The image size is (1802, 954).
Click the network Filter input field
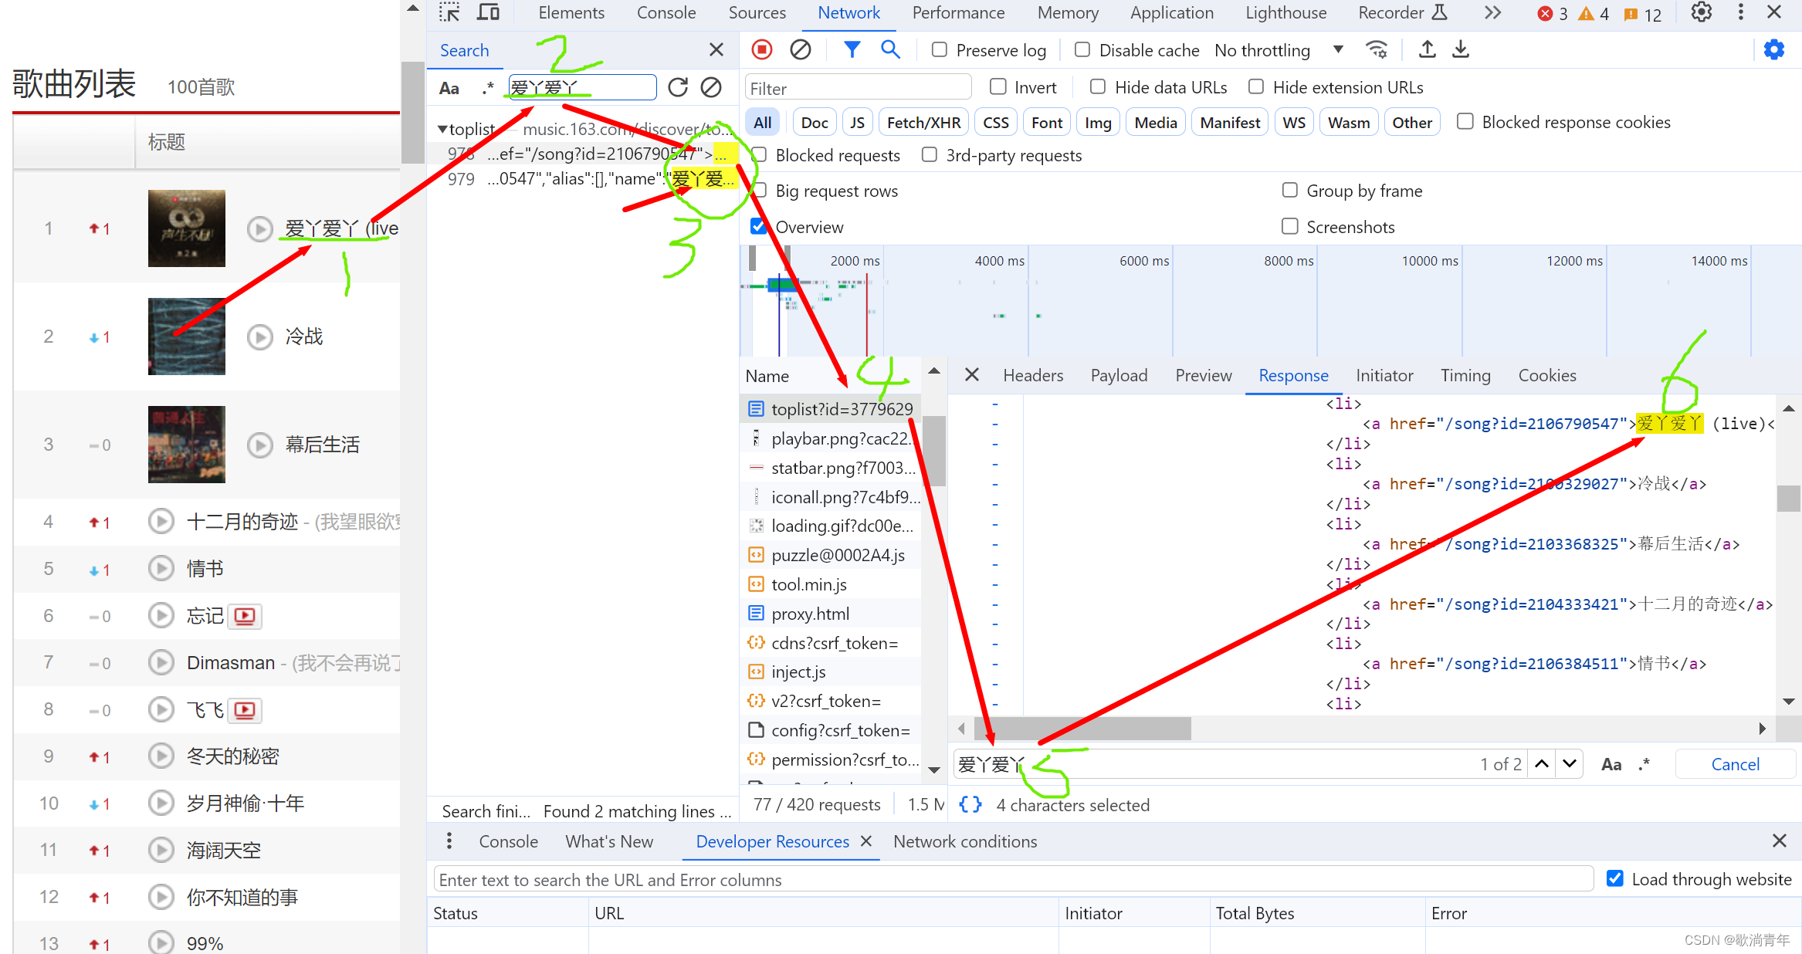tap(857, 88)
